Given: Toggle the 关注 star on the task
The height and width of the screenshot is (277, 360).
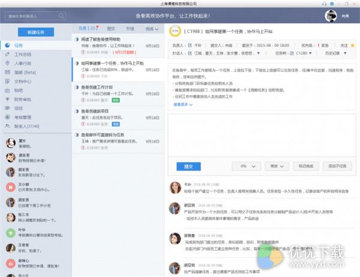Looking at the screenshot, I should (x=353, y=46).
